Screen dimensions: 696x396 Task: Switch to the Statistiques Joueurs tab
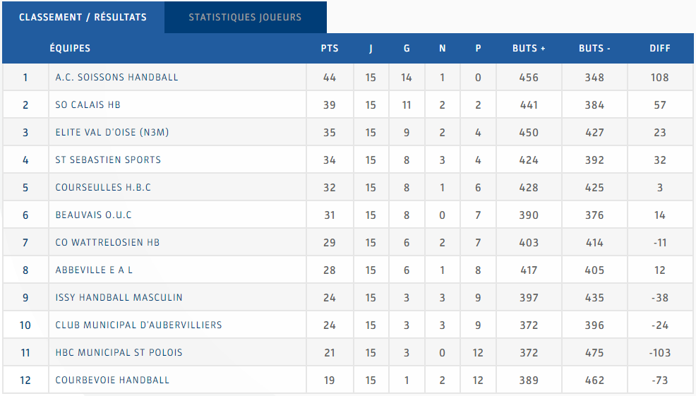(x=245, y=18)
